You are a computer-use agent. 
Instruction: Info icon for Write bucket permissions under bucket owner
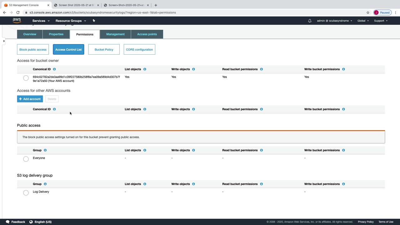(x=343, y=69)
